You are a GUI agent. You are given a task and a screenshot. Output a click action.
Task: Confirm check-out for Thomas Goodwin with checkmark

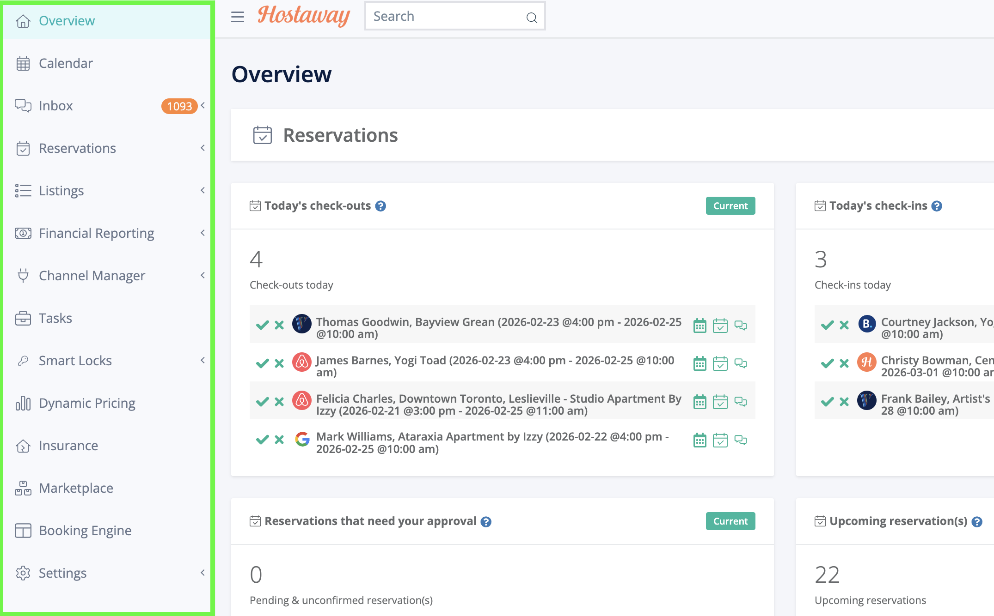(263, 325)
